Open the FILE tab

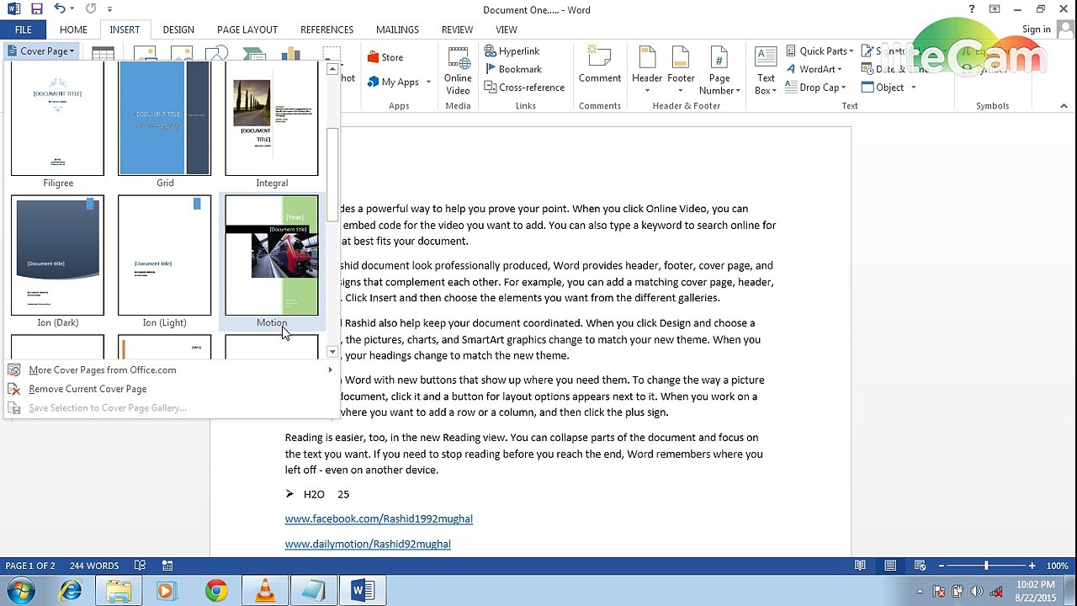coord(23,29)
